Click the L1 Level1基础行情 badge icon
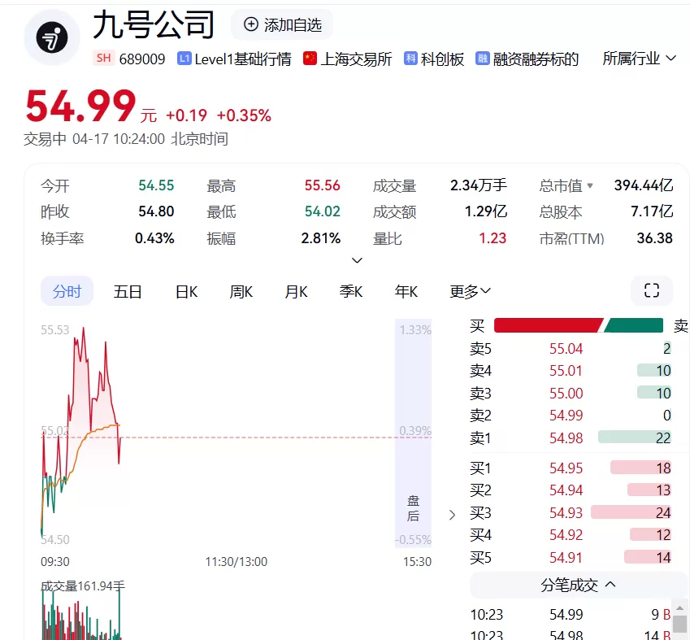Screen dimensions: 690x640 tap(184, 58)
